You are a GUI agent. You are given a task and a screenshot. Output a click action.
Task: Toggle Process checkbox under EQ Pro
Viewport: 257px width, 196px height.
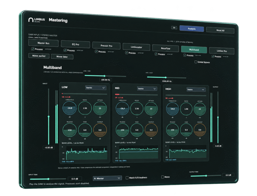65,50
